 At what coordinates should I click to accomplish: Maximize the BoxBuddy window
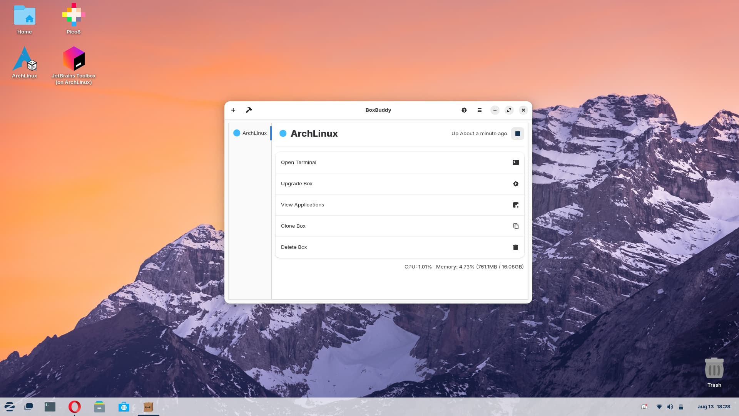[509, 110]
